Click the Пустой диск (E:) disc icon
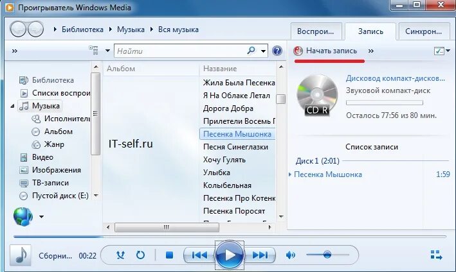Viewport: 456px width, 272px height. coord(23,196)
